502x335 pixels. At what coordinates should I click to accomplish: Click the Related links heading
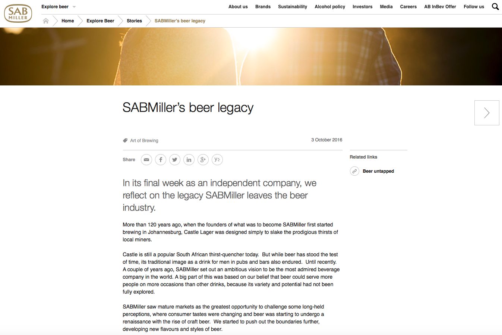(363, 157)
